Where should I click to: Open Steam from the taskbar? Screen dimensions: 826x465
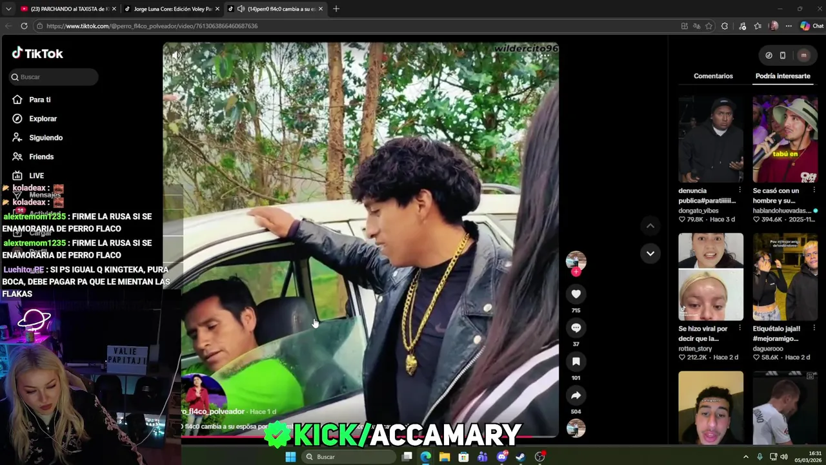point(521,457)
